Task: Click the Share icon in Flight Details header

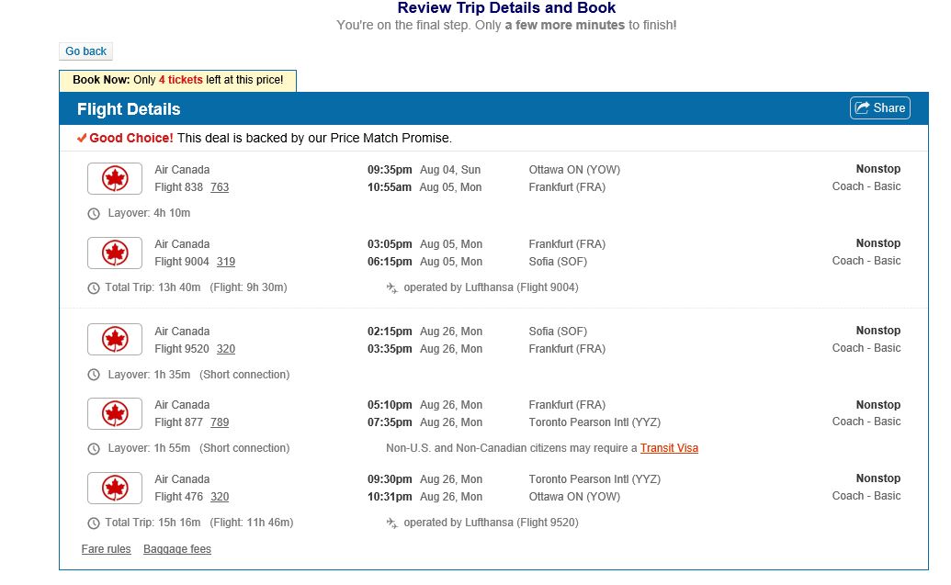Action: point(861,107)
